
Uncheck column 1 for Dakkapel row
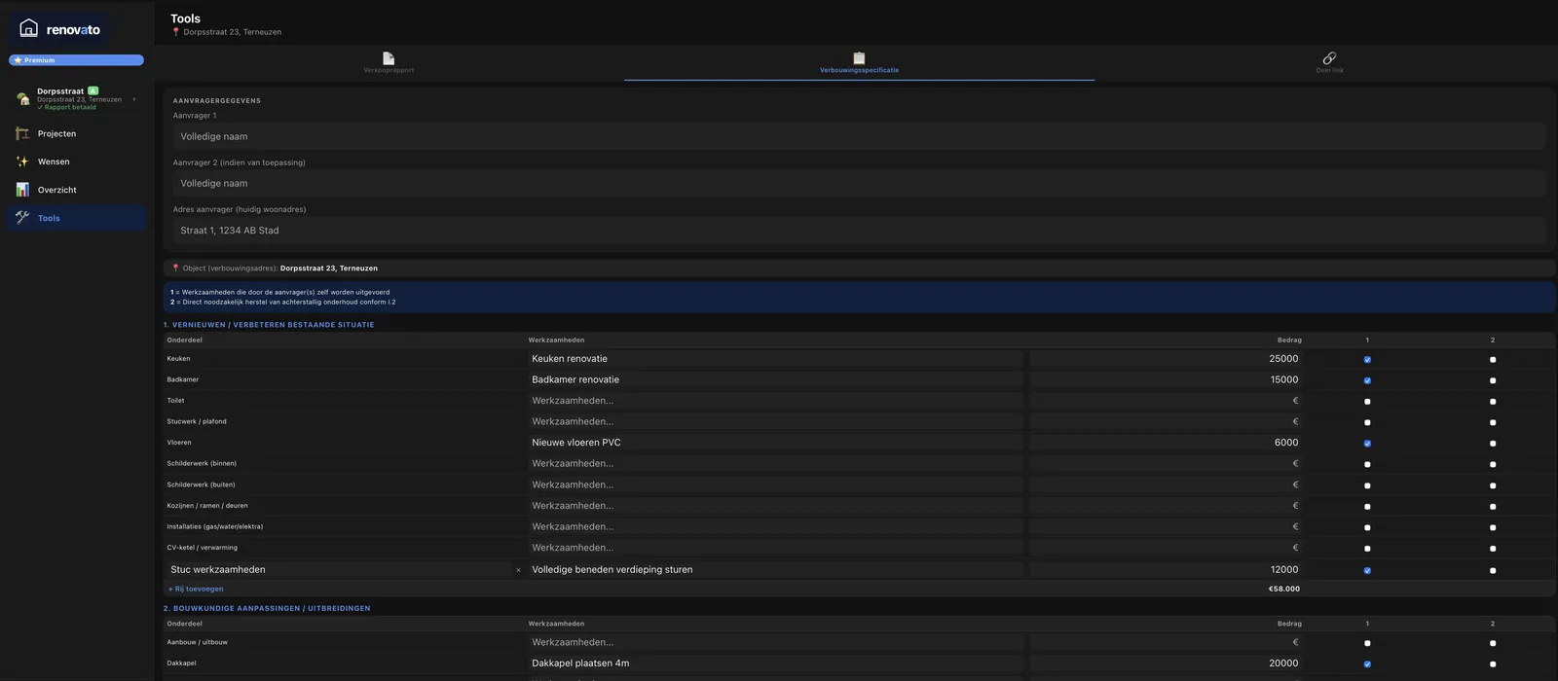click(x=1367, y=664)
